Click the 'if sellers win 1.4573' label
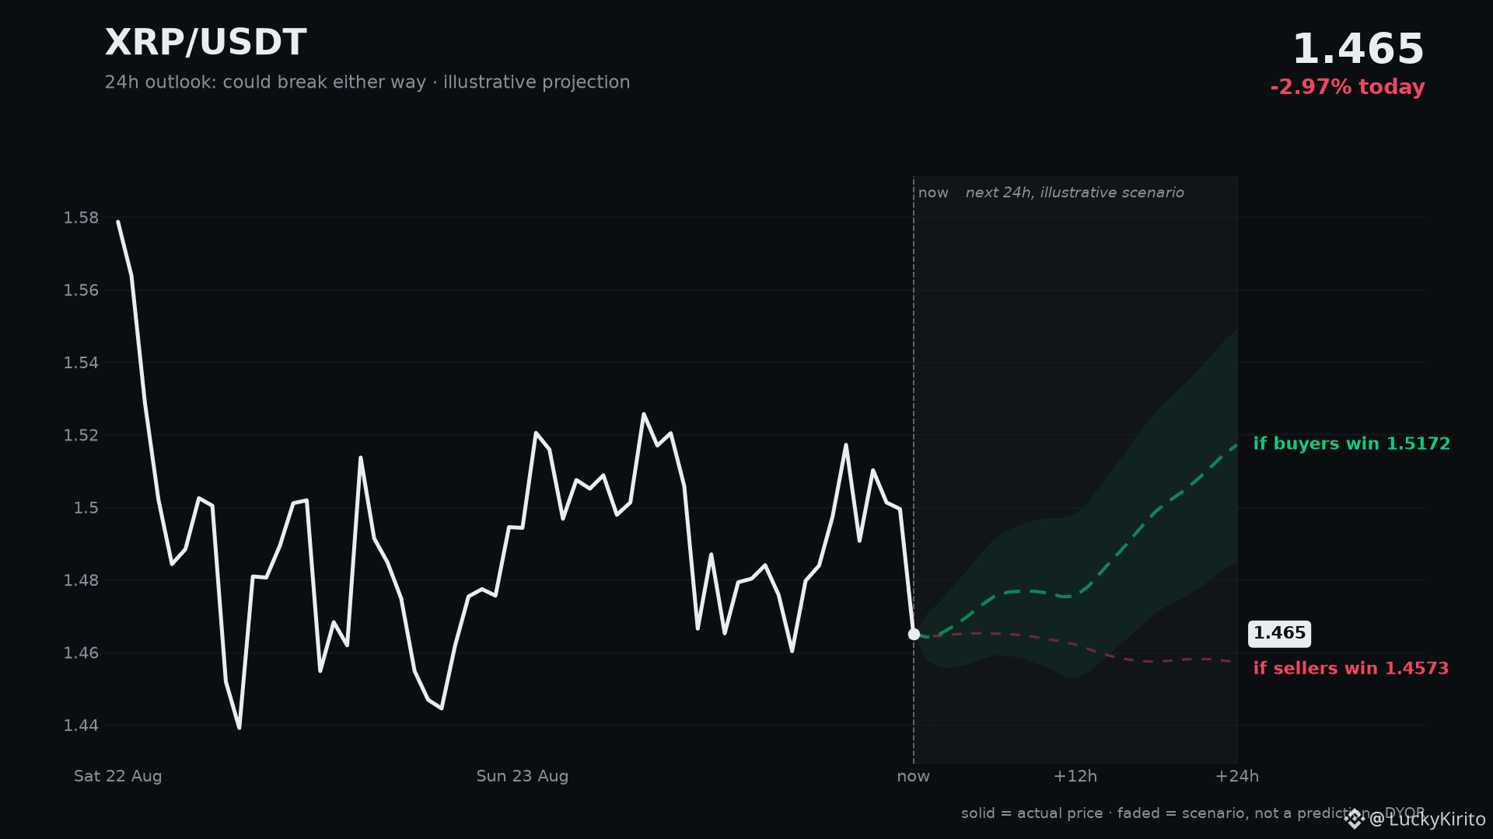 (x=1351, y=668)
